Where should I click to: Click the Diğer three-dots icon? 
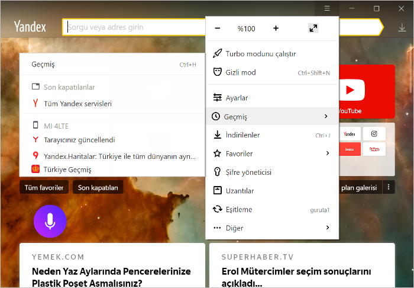click(x=217, y=228)
